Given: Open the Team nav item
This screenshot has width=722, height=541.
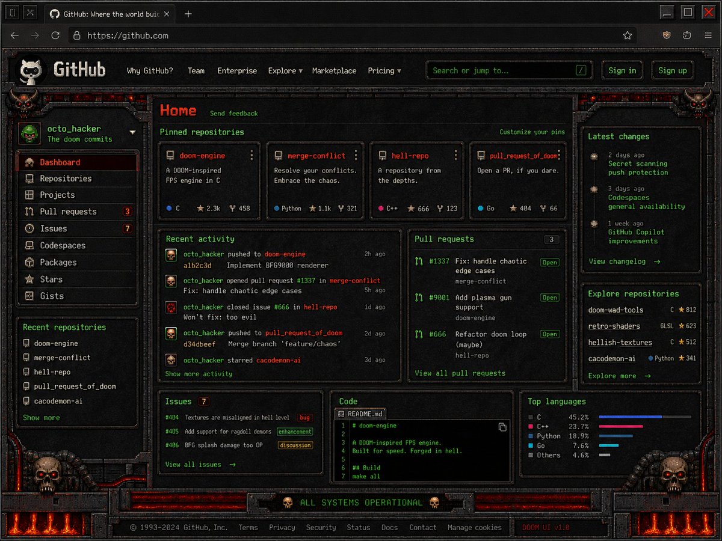Looking at the screenshot, I should 196,71.
